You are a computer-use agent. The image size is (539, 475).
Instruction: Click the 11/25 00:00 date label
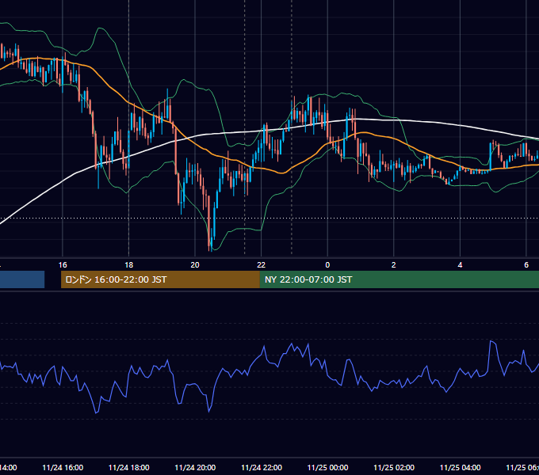[327, 467]
